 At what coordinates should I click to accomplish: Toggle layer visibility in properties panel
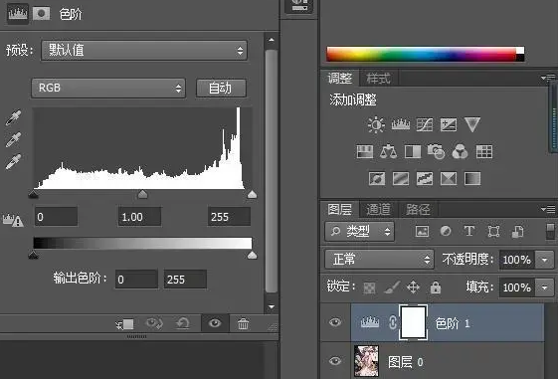215,323
